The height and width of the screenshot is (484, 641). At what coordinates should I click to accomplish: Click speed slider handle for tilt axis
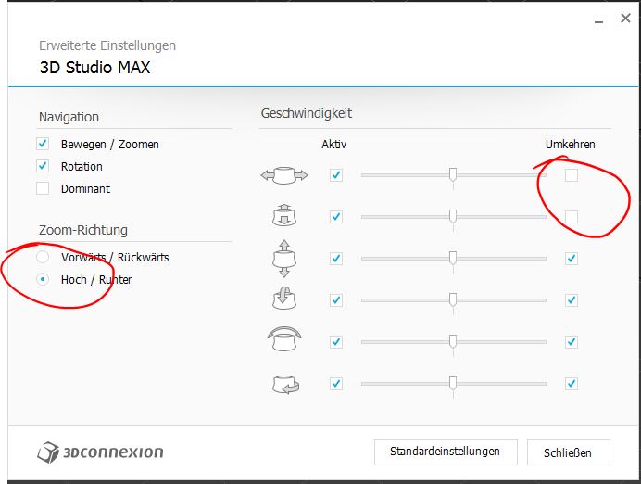tap(453, 299)
